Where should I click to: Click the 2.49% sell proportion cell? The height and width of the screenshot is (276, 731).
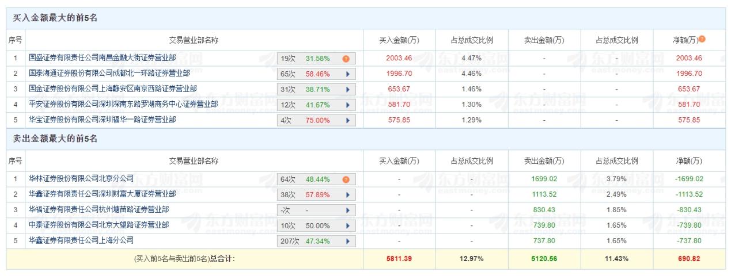point(616,194)
